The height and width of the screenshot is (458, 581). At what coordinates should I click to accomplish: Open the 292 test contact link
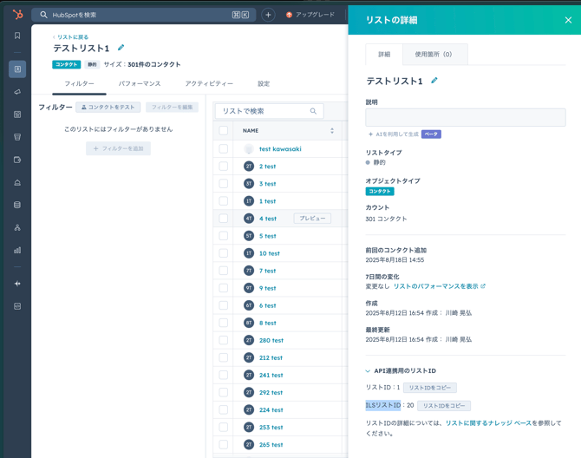click(x=271, y=392)
